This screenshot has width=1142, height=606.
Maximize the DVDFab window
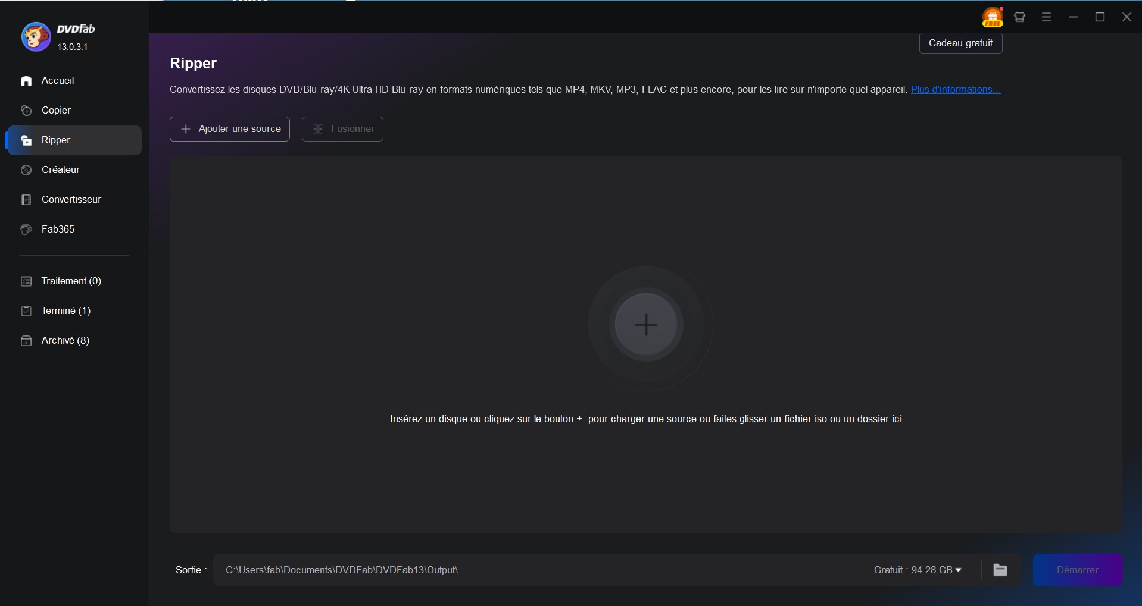point(1100,17)
